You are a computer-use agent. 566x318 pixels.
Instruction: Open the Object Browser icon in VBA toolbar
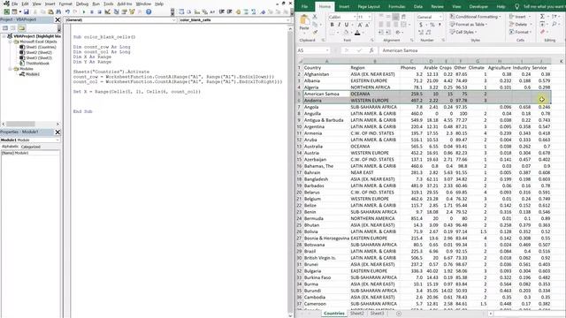[x=132, y=11]
